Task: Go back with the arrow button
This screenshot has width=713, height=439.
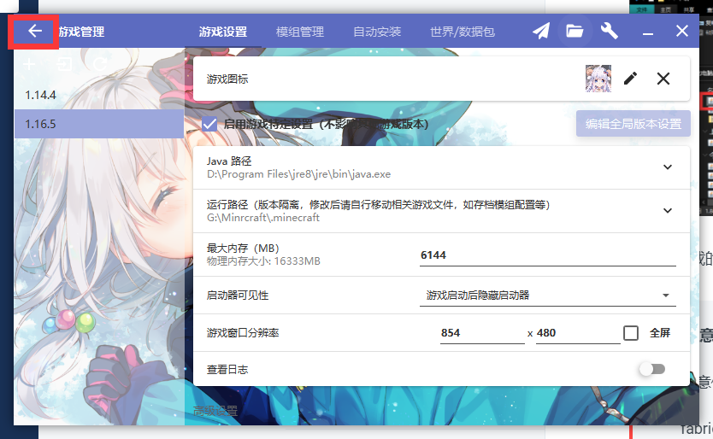Action: click(34, 32)
